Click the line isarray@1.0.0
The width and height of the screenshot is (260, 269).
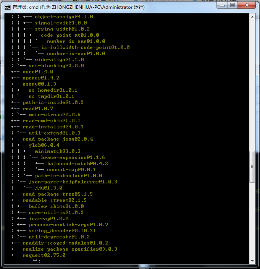pos(48,219)
